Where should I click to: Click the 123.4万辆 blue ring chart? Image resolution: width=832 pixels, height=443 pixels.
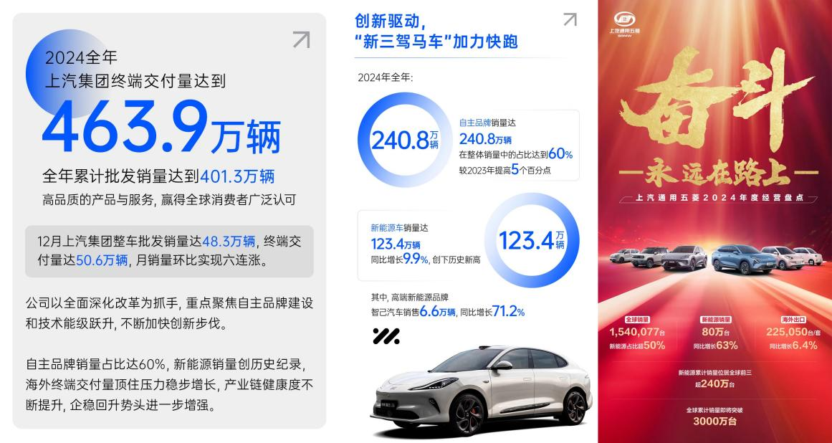click(532, 240)
